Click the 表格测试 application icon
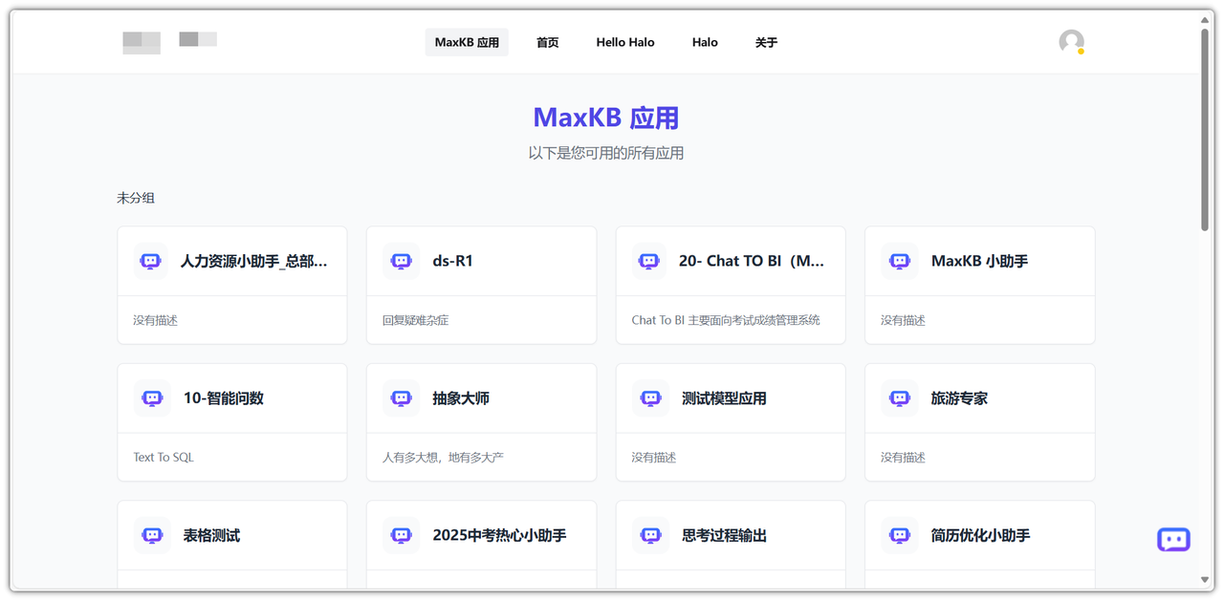This screenshot has width=1224, height=601. [150, 535]
